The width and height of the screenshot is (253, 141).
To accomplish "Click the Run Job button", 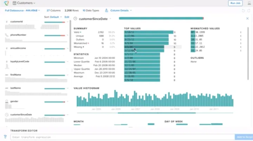I will pyautogui.click(x=234, y=3).
